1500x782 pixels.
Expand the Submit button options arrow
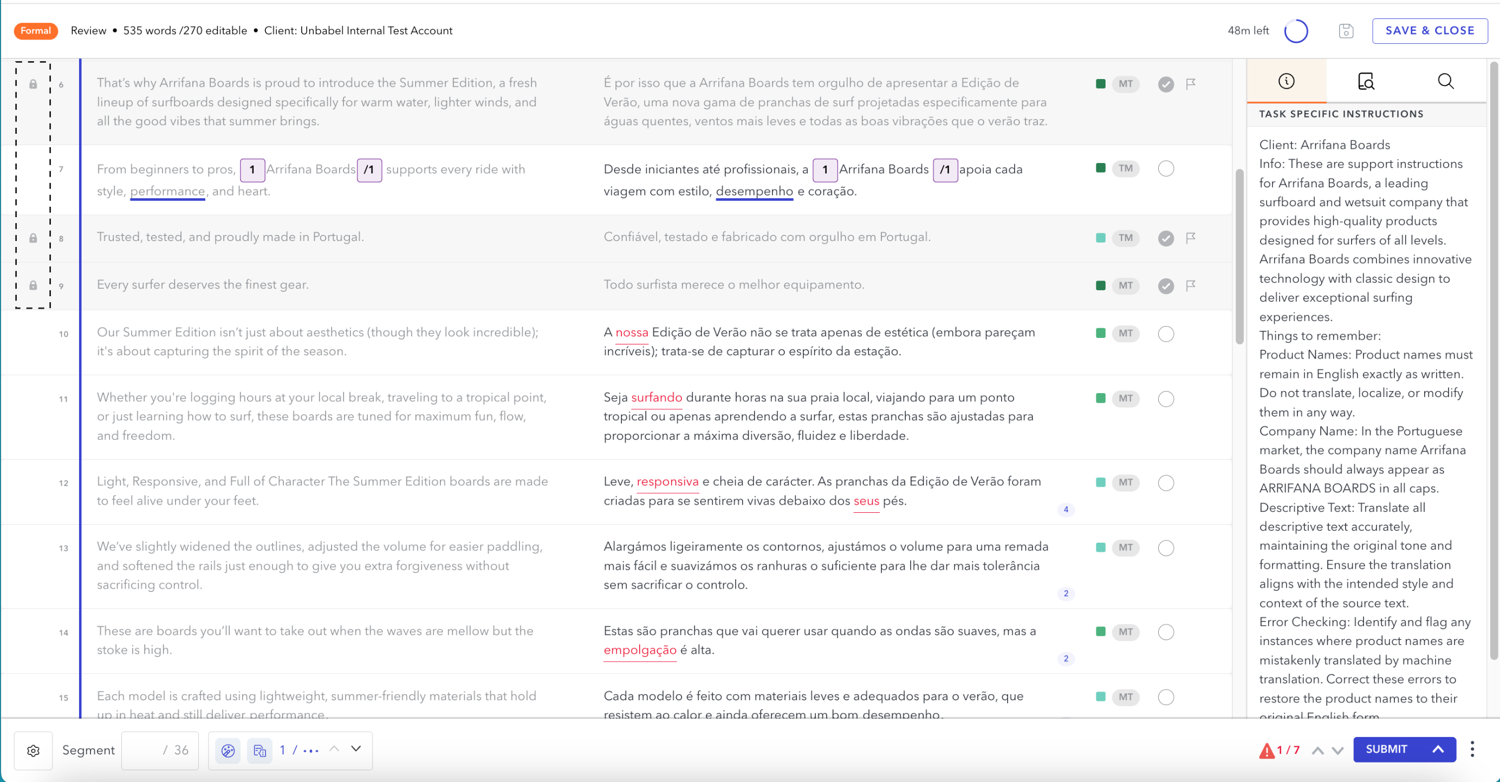(1438, 750)
